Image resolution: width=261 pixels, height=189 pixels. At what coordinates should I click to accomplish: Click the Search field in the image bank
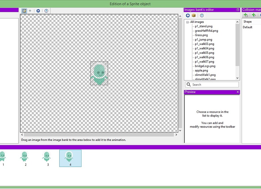pos(212,84)
